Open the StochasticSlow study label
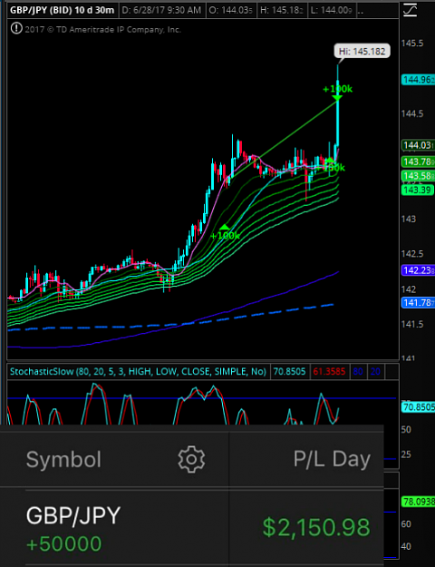 [x=138, y=372]
